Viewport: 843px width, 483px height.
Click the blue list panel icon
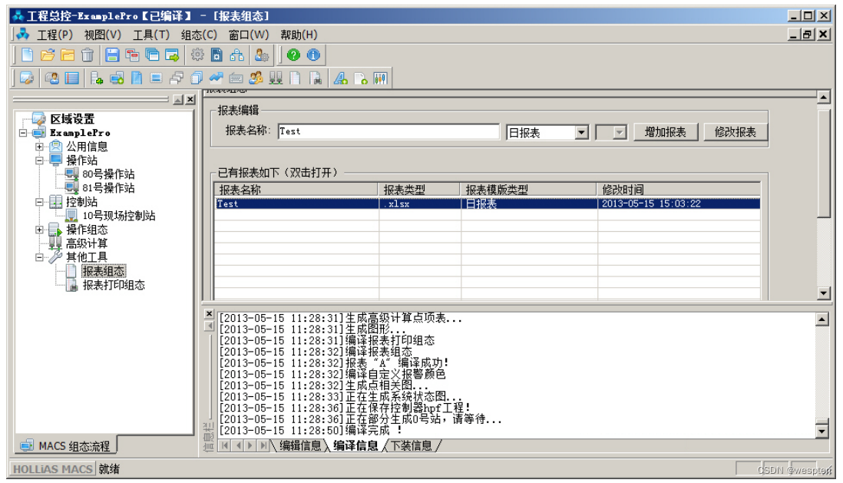(x=72, y=78)
